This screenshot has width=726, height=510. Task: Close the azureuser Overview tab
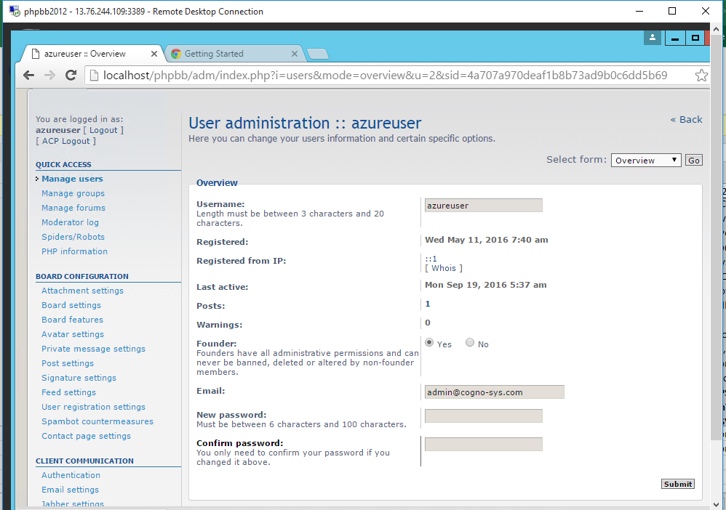click(x=153, y=54)
